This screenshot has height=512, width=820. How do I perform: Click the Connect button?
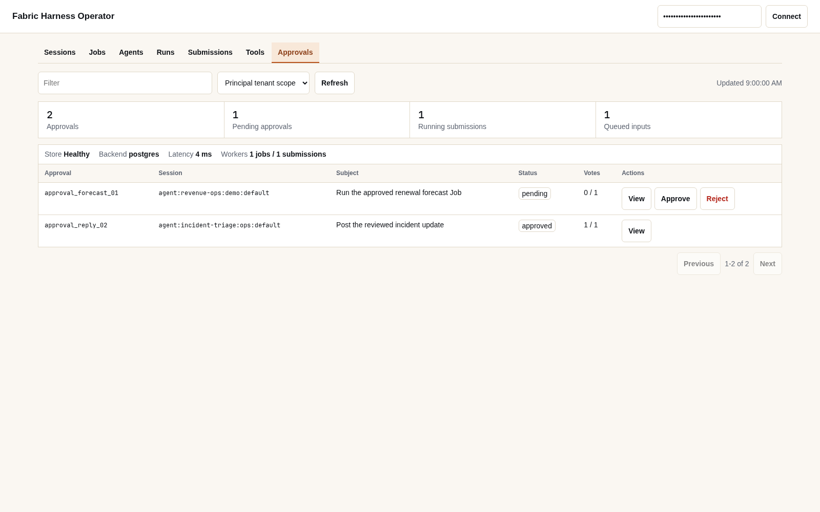[x=787, y=16]
